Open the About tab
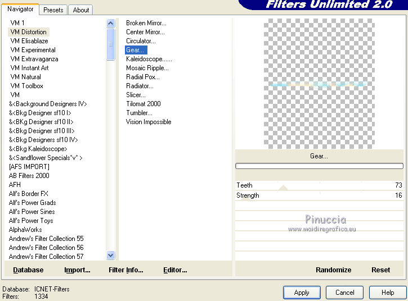The height and width of the screenshot is (301, 408). (x=80, y=10)
